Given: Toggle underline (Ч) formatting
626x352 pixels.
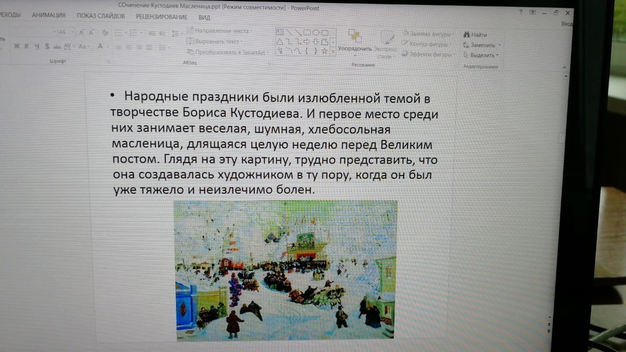Looking at the screenshot, I should tap(36, 46).
